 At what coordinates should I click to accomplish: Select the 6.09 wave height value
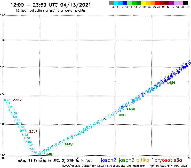35,152
